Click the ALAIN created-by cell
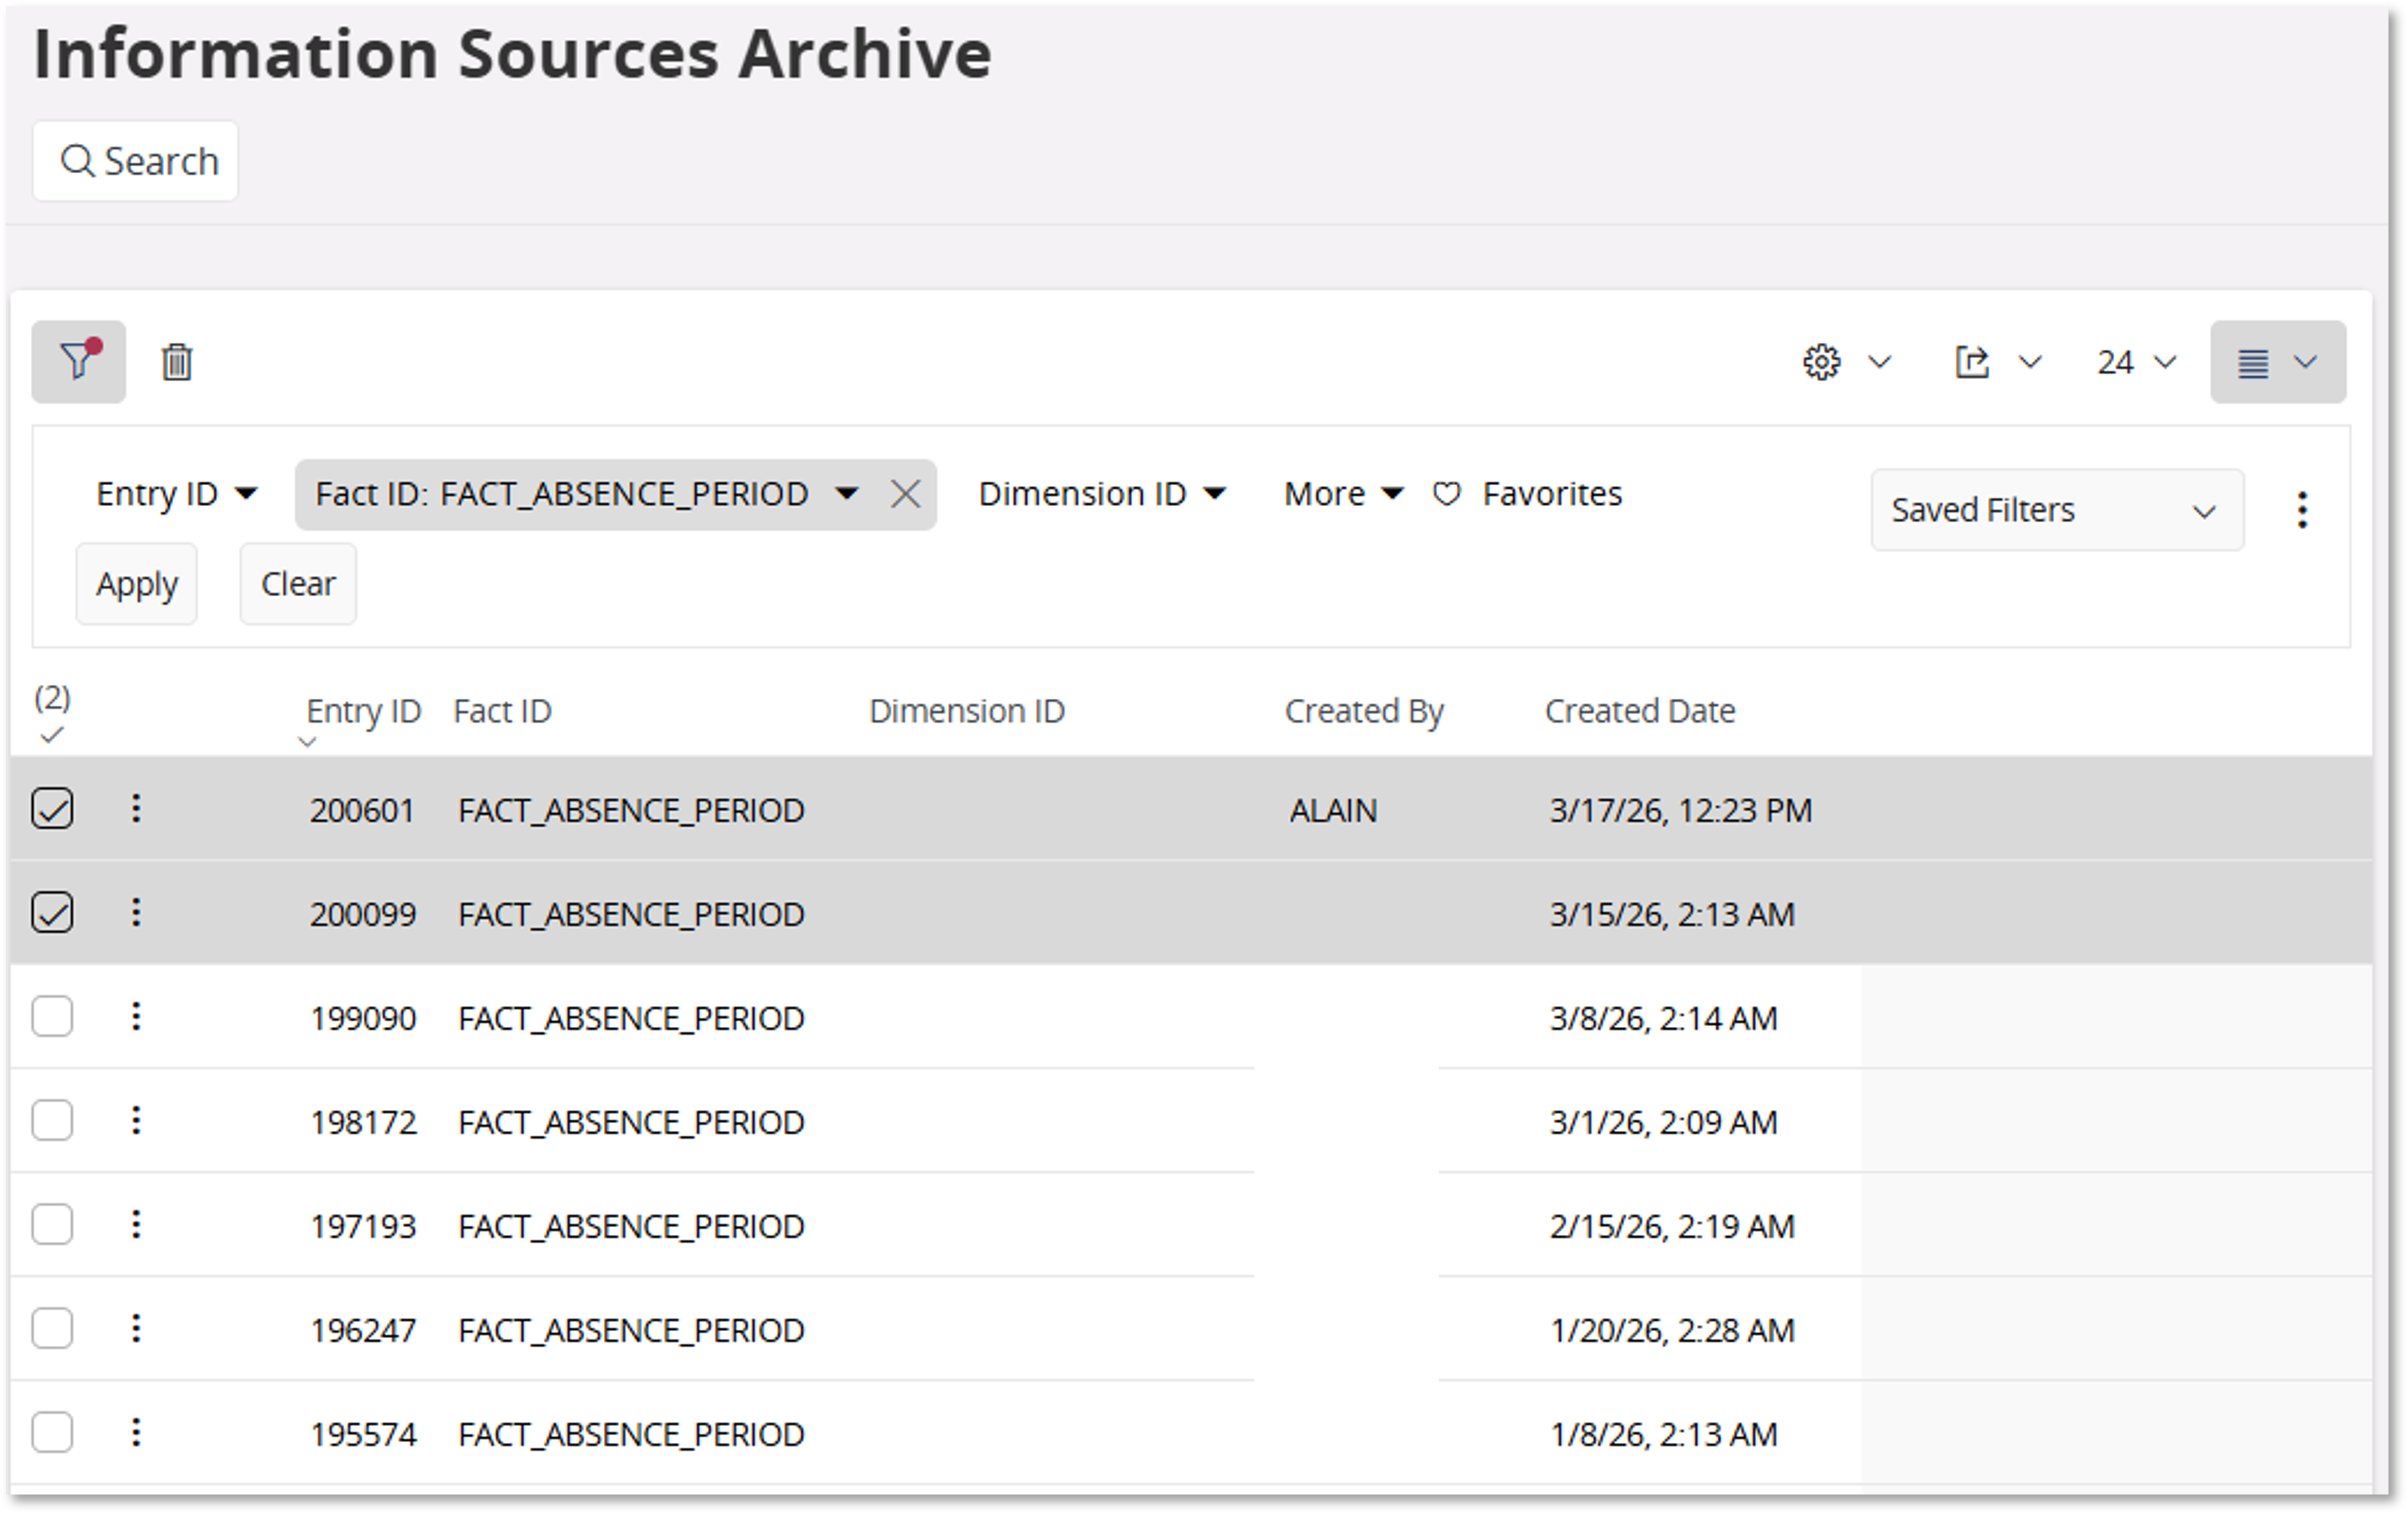 [x=1333, y=810]
